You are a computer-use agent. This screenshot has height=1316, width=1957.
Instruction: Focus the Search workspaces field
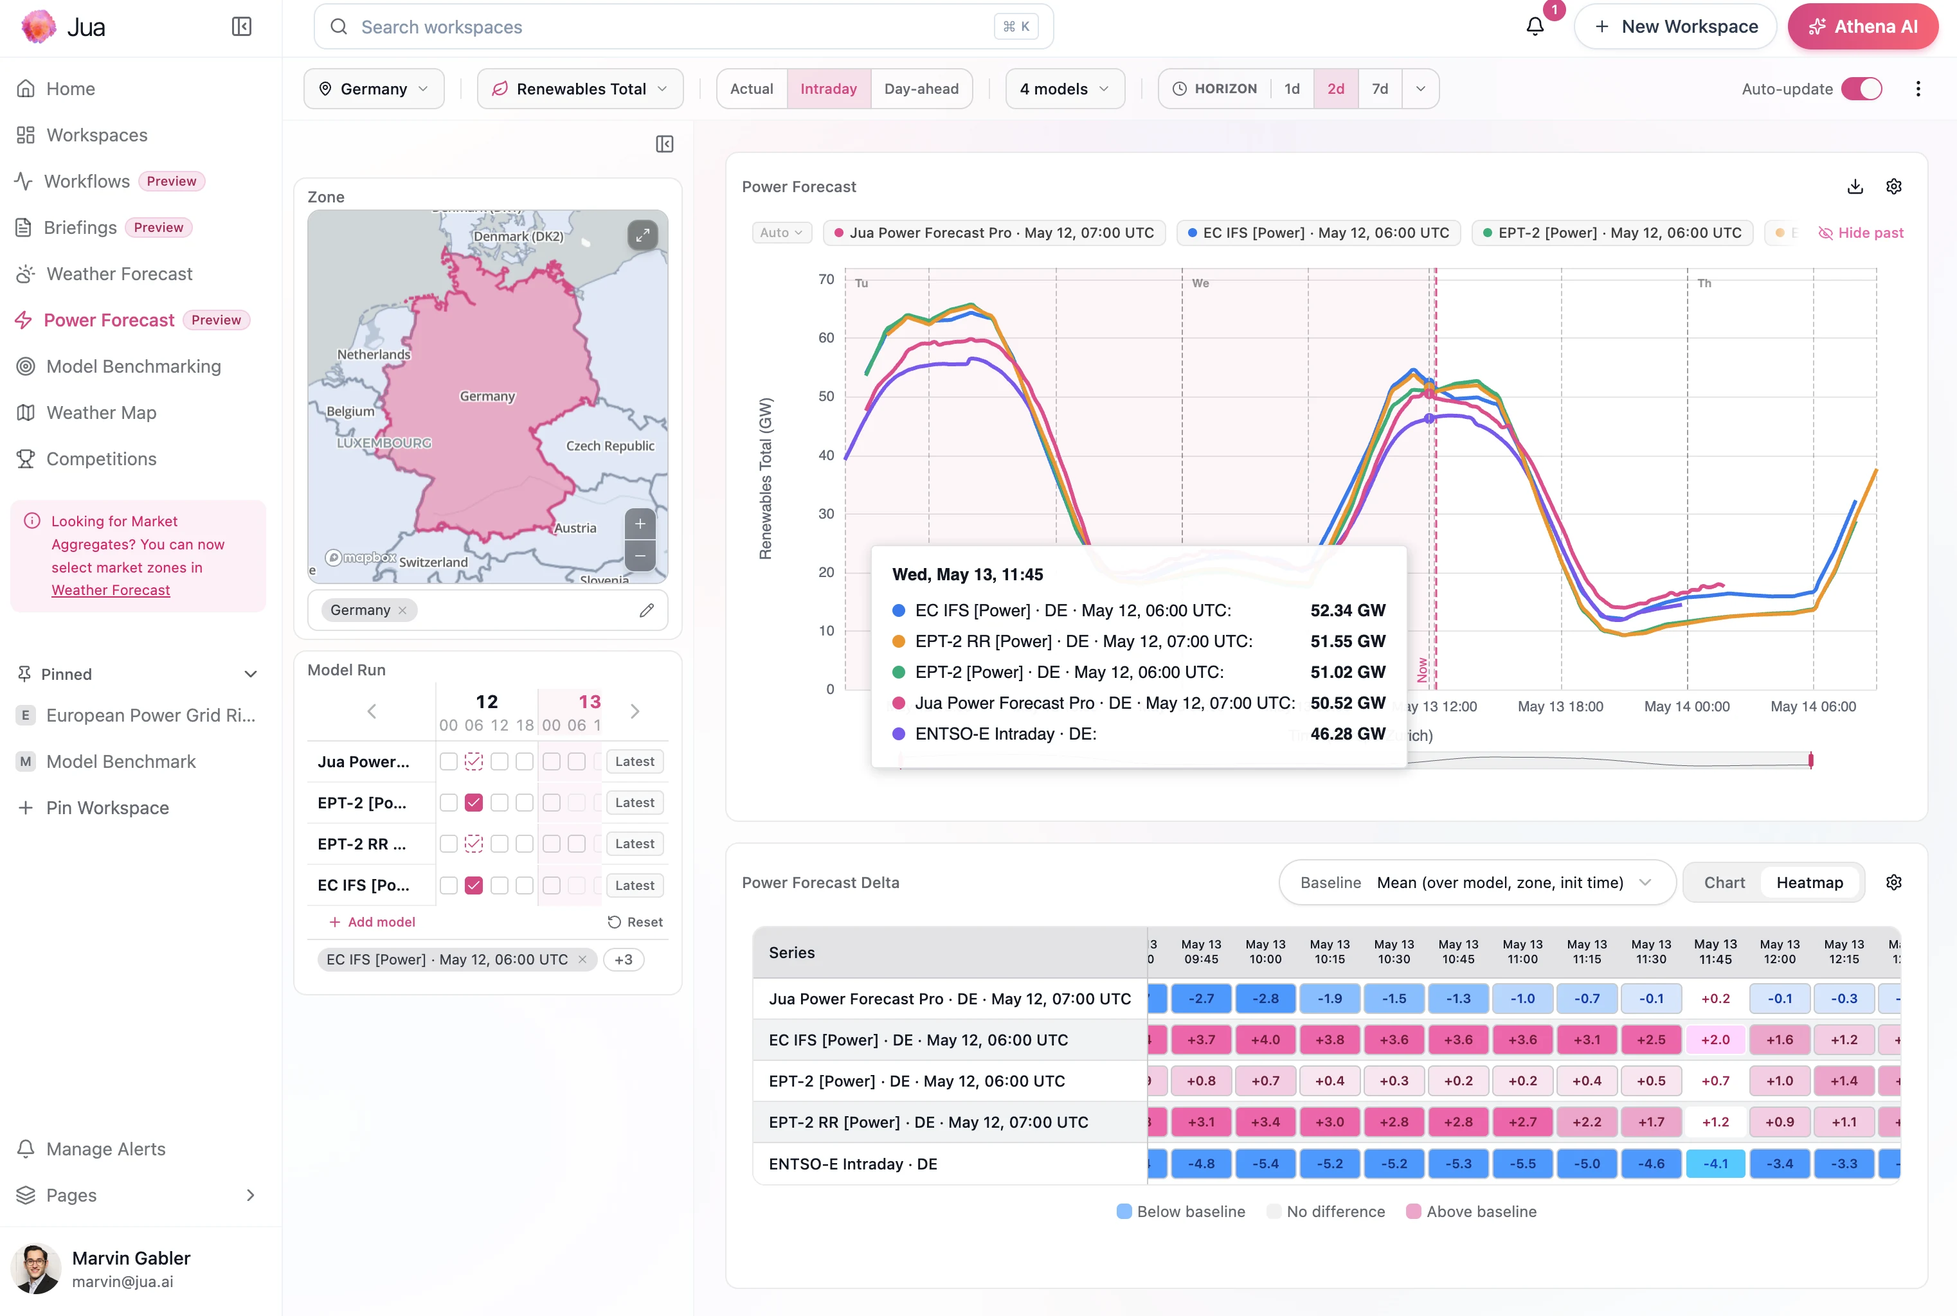click(683, 27)
